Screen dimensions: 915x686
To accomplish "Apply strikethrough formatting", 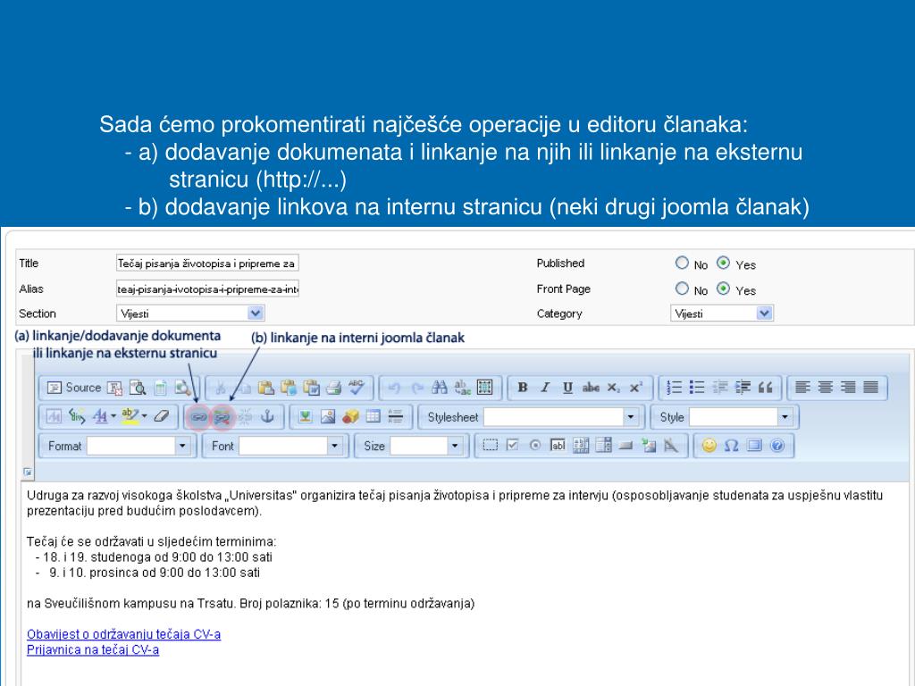I will pos(591,388).
